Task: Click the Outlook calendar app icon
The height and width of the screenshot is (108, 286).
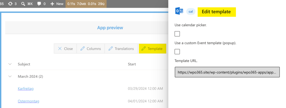Action: (179, 11)
